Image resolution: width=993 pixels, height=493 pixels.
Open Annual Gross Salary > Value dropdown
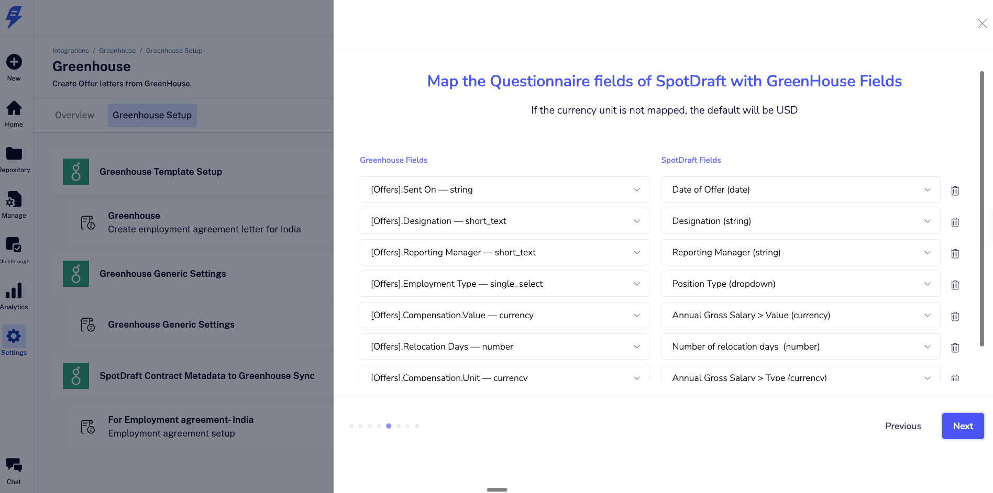point(801,315)
